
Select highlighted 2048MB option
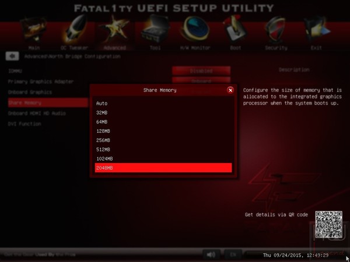click(163, 168)
